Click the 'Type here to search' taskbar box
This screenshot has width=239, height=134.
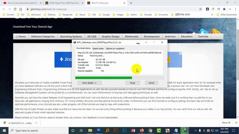pyautogui.click(x=38, y=131)
